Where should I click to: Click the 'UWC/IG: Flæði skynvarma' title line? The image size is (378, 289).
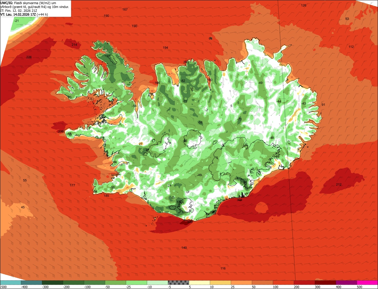click(x=28, y=3)
